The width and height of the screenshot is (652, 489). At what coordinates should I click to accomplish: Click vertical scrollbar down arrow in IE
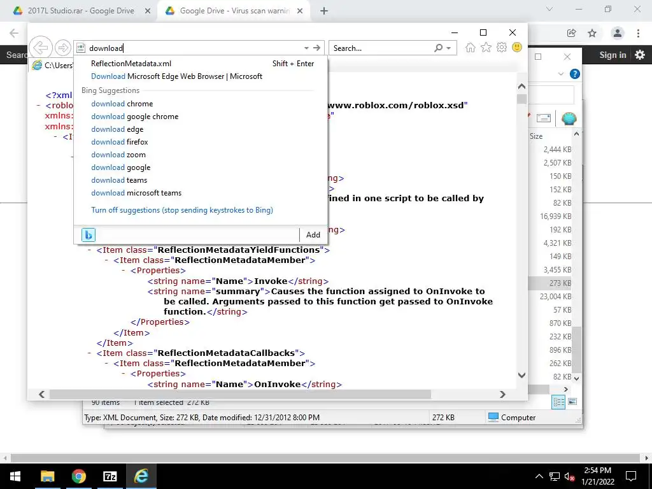tap(522, 375)
